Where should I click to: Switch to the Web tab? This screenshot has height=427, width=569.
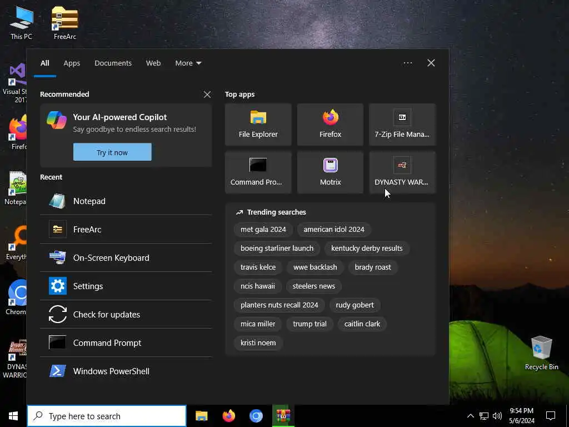(153, 63)
